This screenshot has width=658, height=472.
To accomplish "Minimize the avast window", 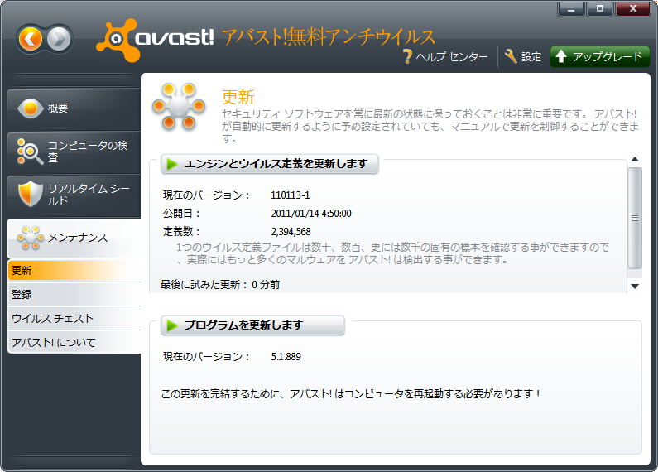I will [x=571, y=9].
